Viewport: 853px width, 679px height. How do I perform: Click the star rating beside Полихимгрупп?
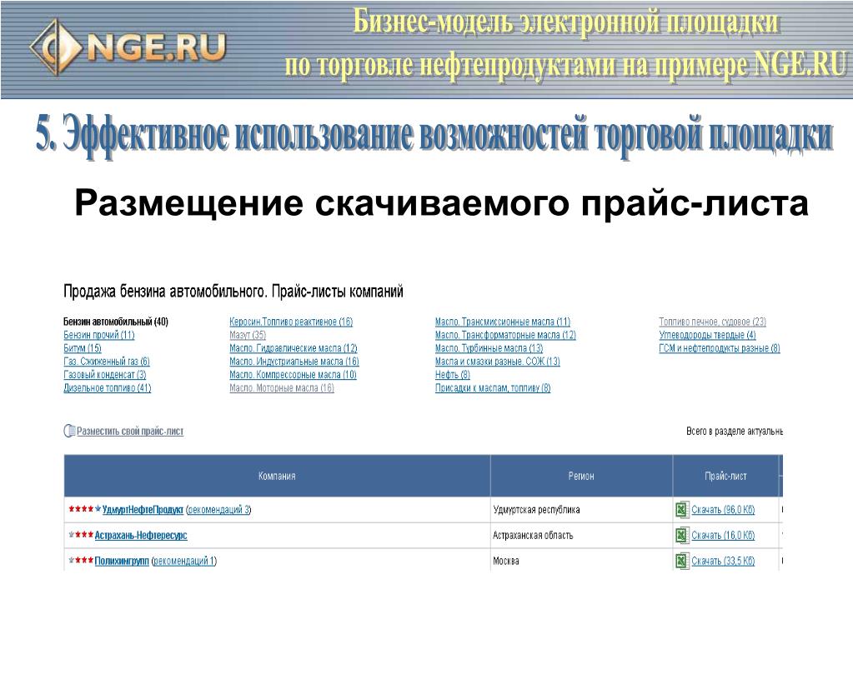(81, 561)
